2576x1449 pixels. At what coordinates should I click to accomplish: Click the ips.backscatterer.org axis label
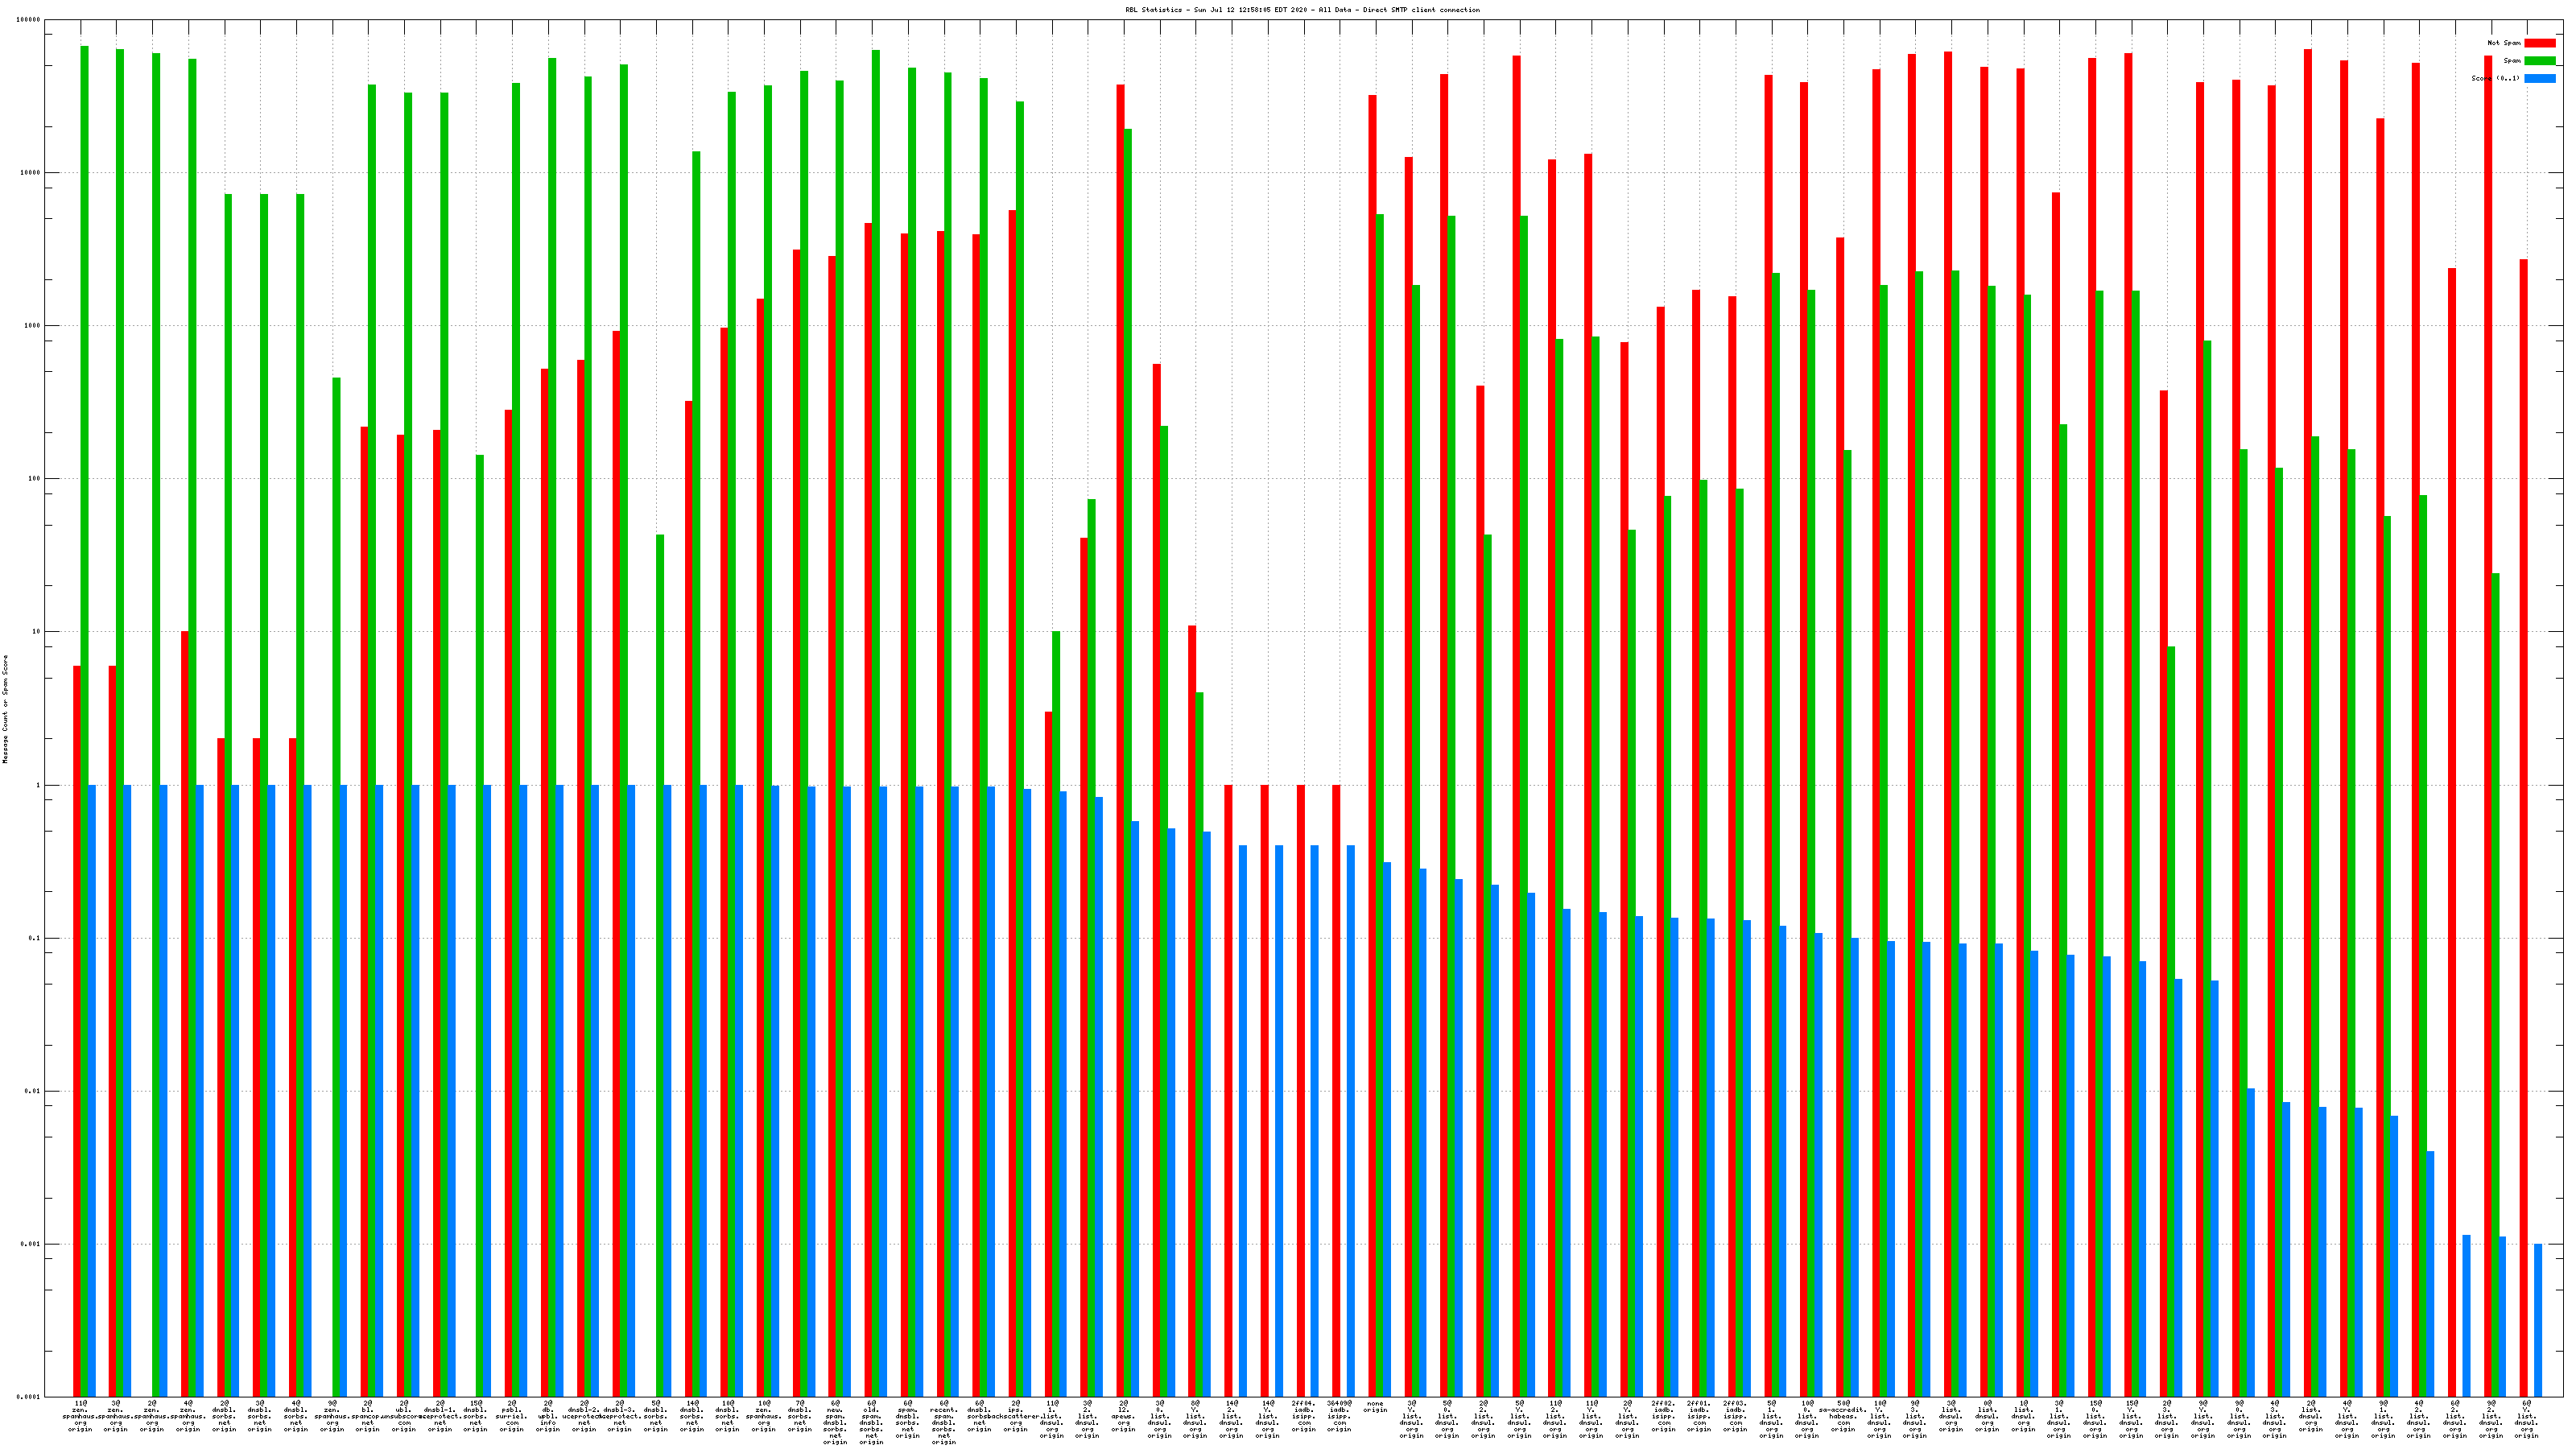click(x=1016, y=1415)
